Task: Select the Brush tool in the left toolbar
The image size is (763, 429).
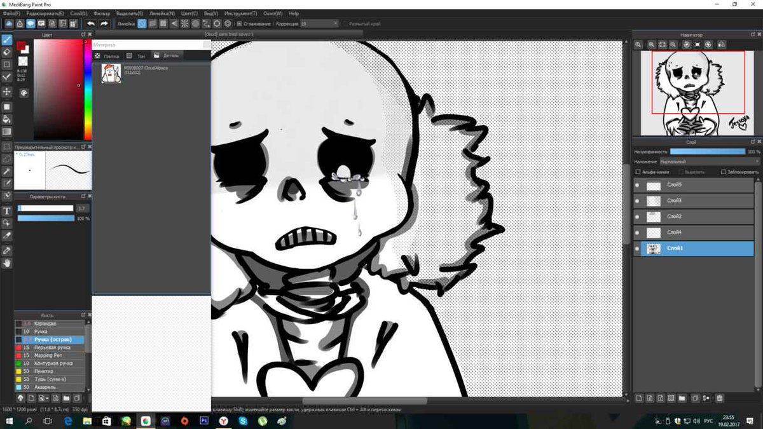Action: coord(7,39)
